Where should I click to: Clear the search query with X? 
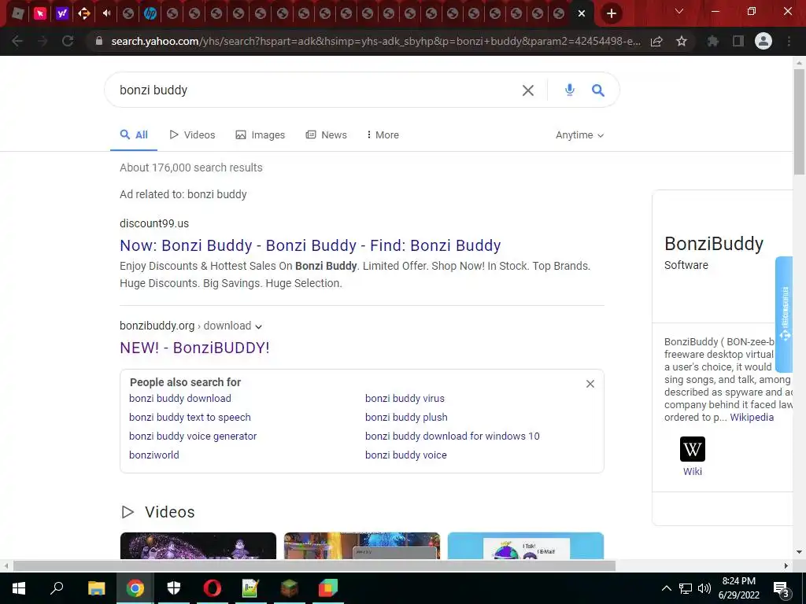tap(528, 90)
